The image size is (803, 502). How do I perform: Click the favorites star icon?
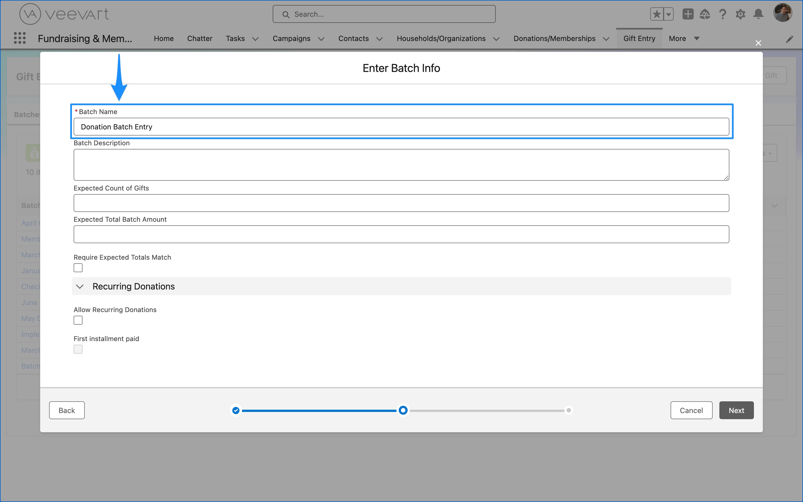tap(657, 14)
